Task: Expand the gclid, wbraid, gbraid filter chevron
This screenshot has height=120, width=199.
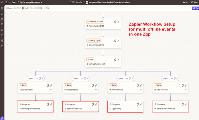Action: coord(119,45)
